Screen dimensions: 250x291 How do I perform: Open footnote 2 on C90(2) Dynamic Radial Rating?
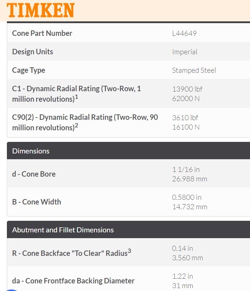(76, 126)
